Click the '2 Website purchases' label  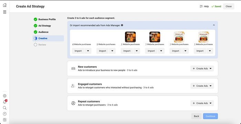point(106,44)
